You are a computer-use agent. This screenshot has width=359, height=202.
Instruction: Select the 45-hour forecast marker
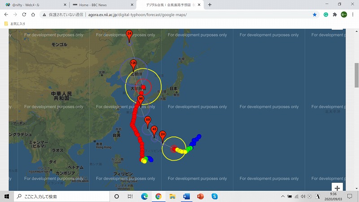point(154,129)
